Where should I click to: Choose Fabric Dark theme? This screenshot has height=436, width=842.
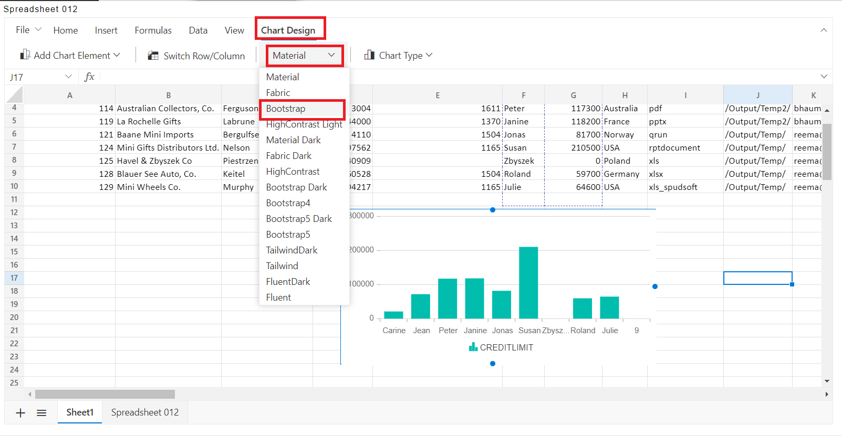[x=304, y=156]
